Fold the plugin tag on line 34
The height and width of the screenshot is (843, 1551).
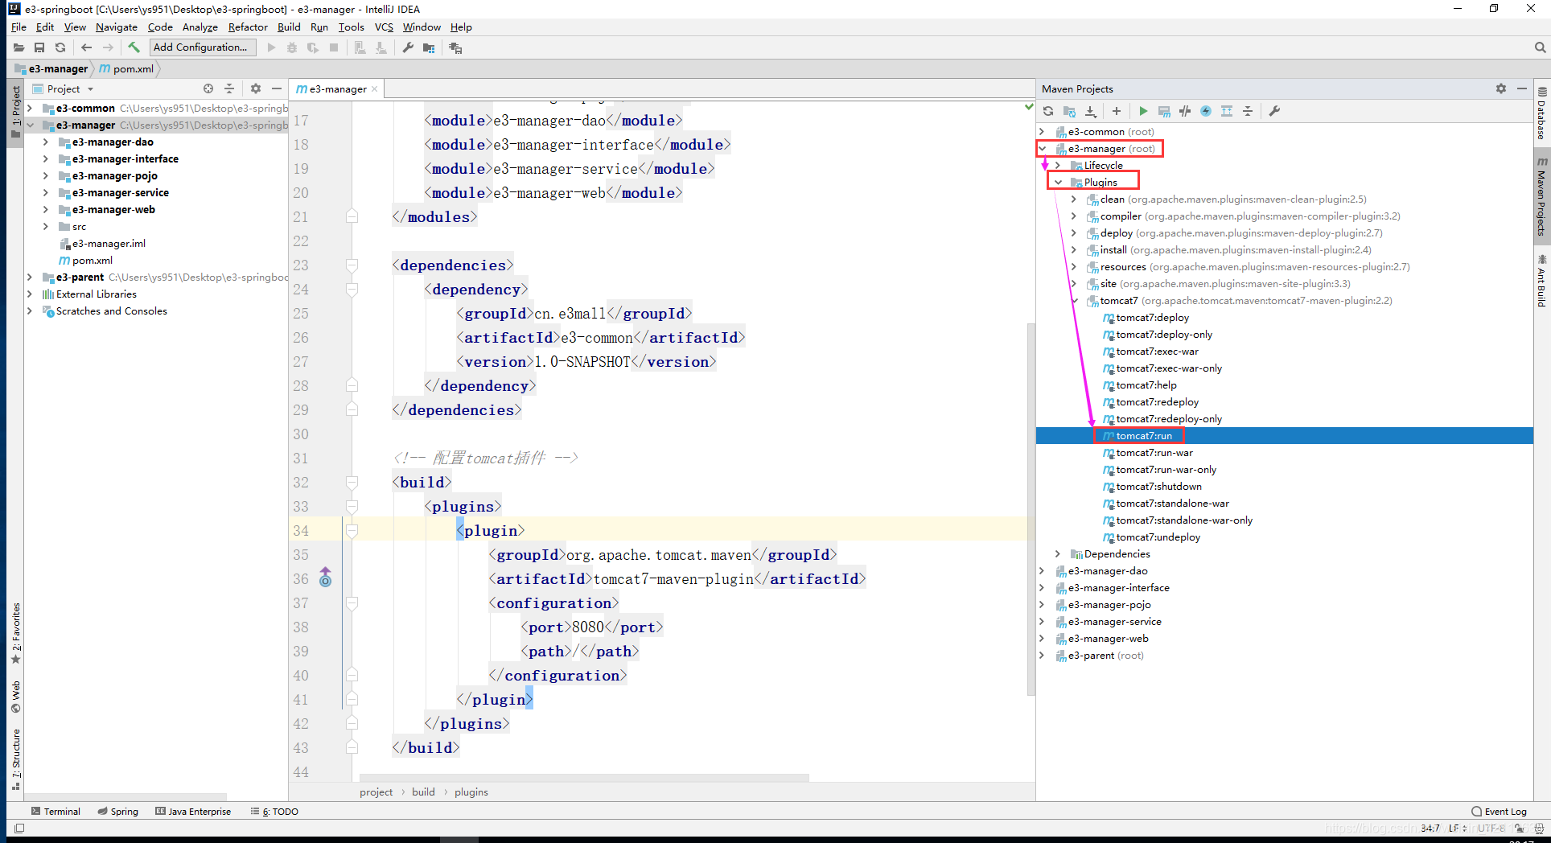[352, 530]
